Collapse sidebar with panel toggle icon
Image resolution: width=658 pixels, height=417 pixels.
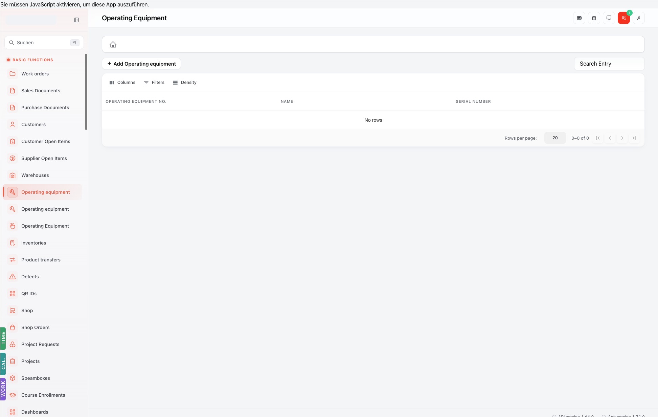pyautogui.click(x=76, y=20)
